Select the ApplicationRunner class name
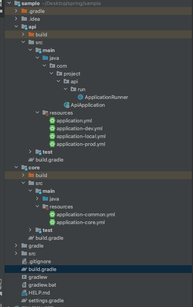This screenshot has width=193, height=307. coord(106,97)
